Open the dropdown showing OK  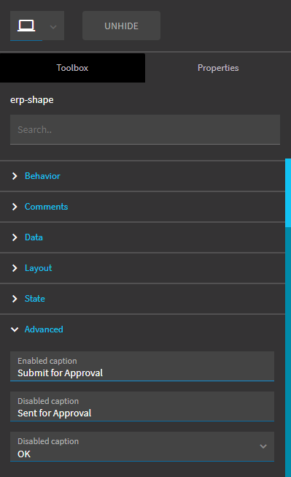click(142, 446)
